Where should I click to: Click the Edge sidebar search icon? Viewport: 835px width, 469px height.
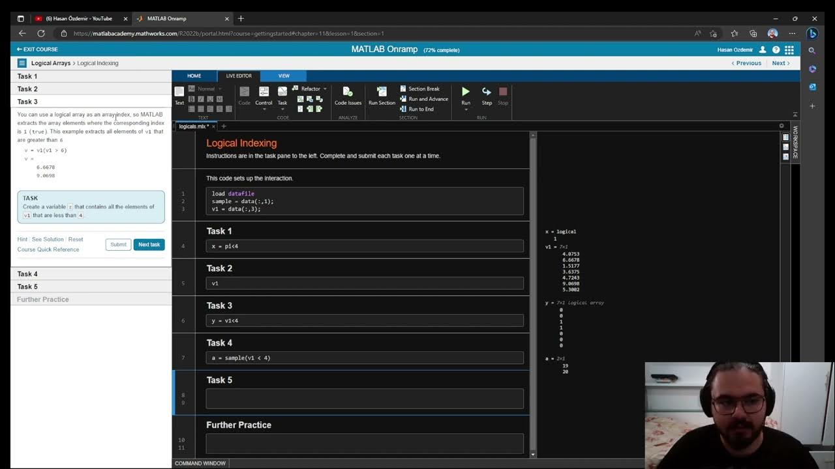click(812, 50)
